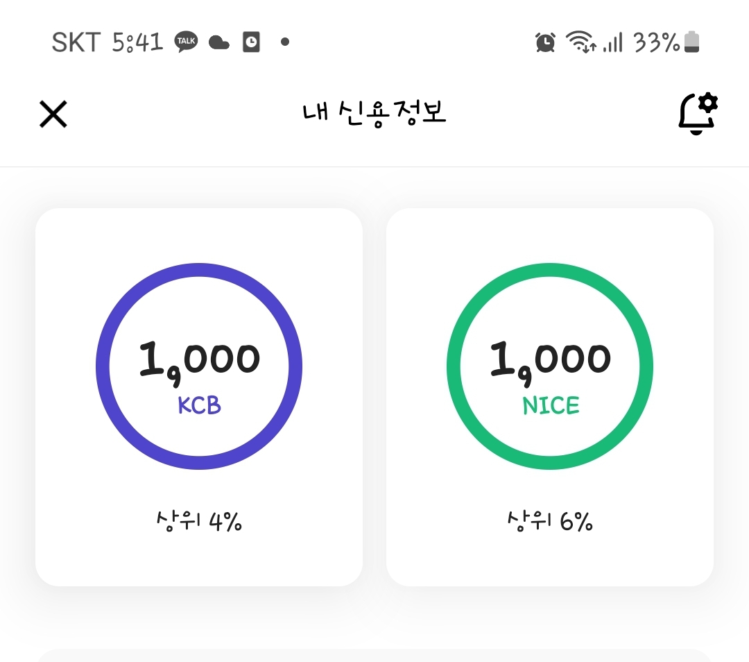Close the 내 신용정보 screen with X
Viewport: 749px width, 662px height.
pos(53,114)
